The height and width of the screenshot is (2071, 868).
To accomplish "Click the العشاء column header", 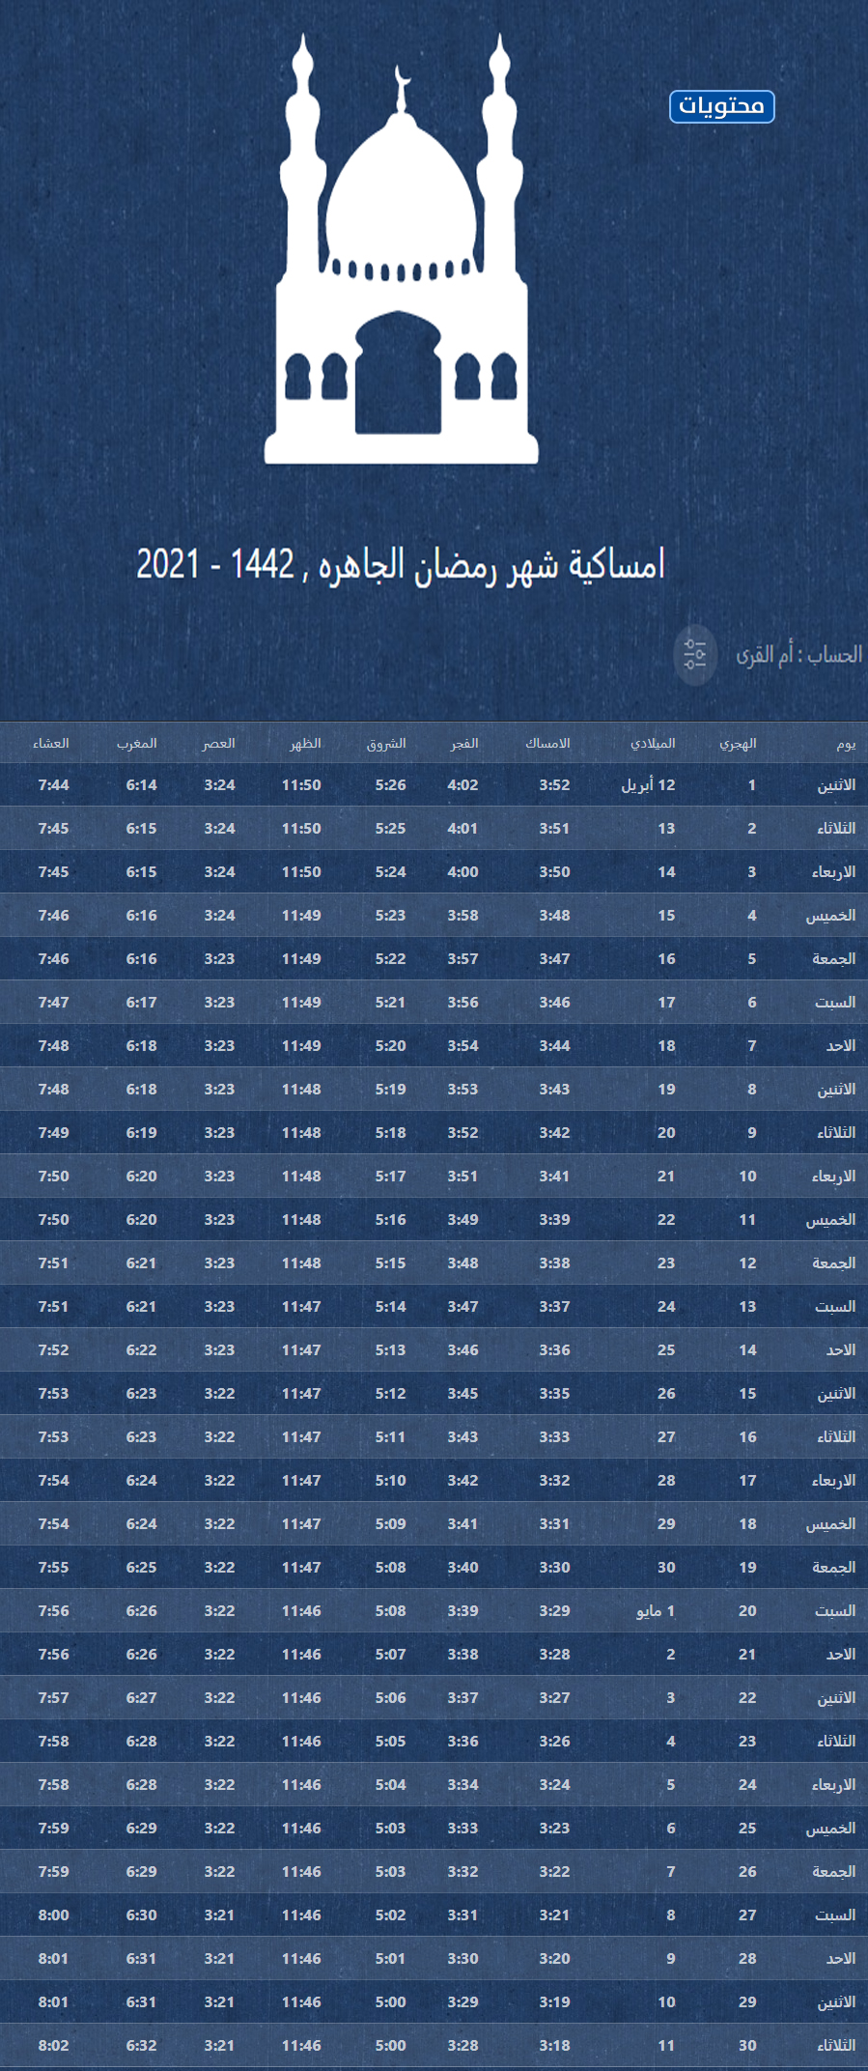I will (x=50, y=743).
